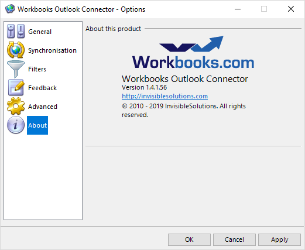Screen dimensions: 305x250
Task: Close the Options window
Action: pos(291,9)
